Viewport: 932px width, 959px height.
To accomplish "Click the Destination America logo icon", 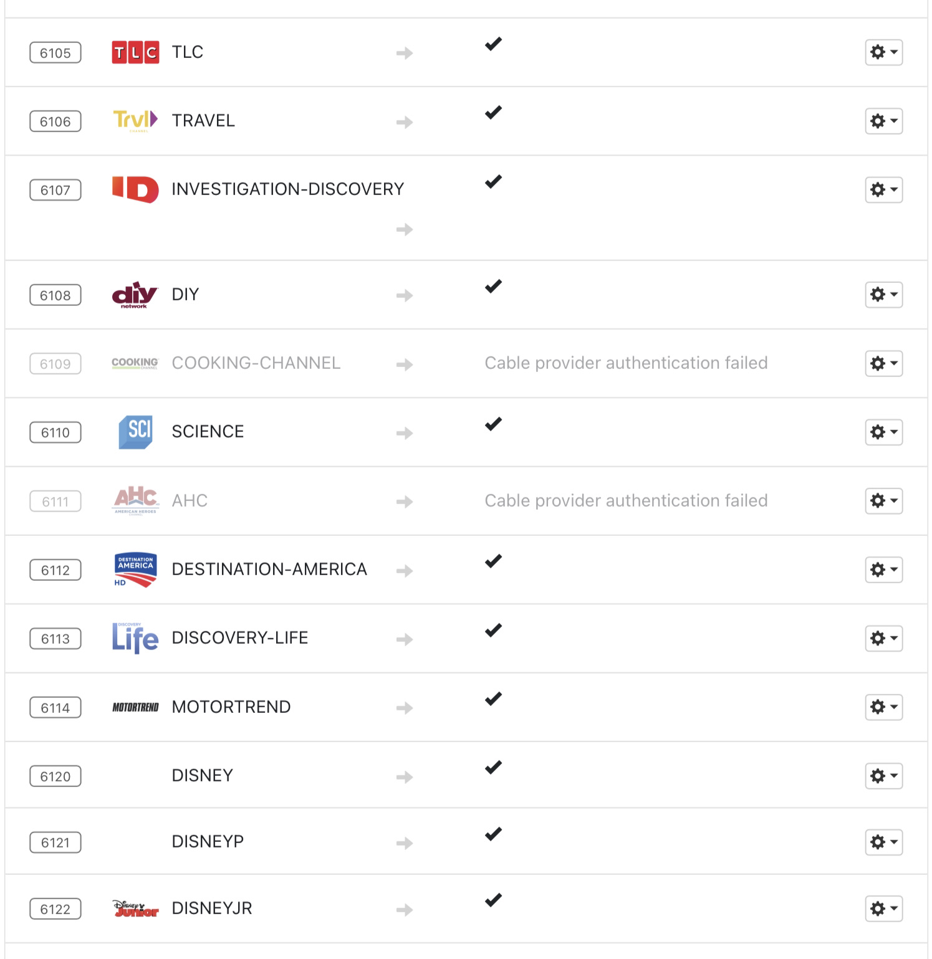I will coord(135,570).
